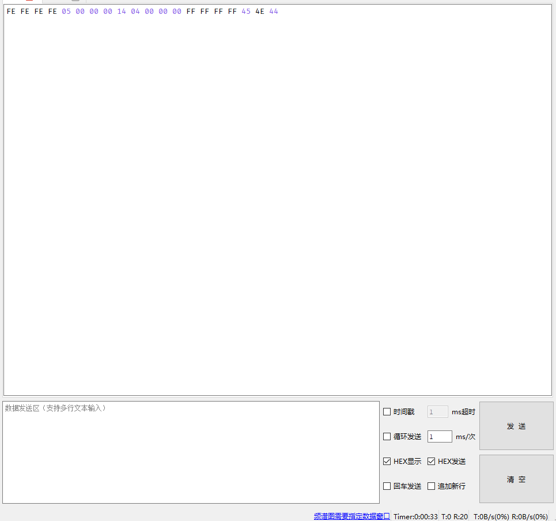Click the grey icon on the second tab
Screen dimensions: 556x521
pos(75,2)
